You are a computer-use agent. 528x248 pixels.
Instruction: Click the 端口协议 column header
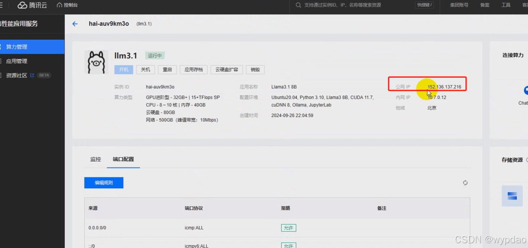[x=194, y=208]
